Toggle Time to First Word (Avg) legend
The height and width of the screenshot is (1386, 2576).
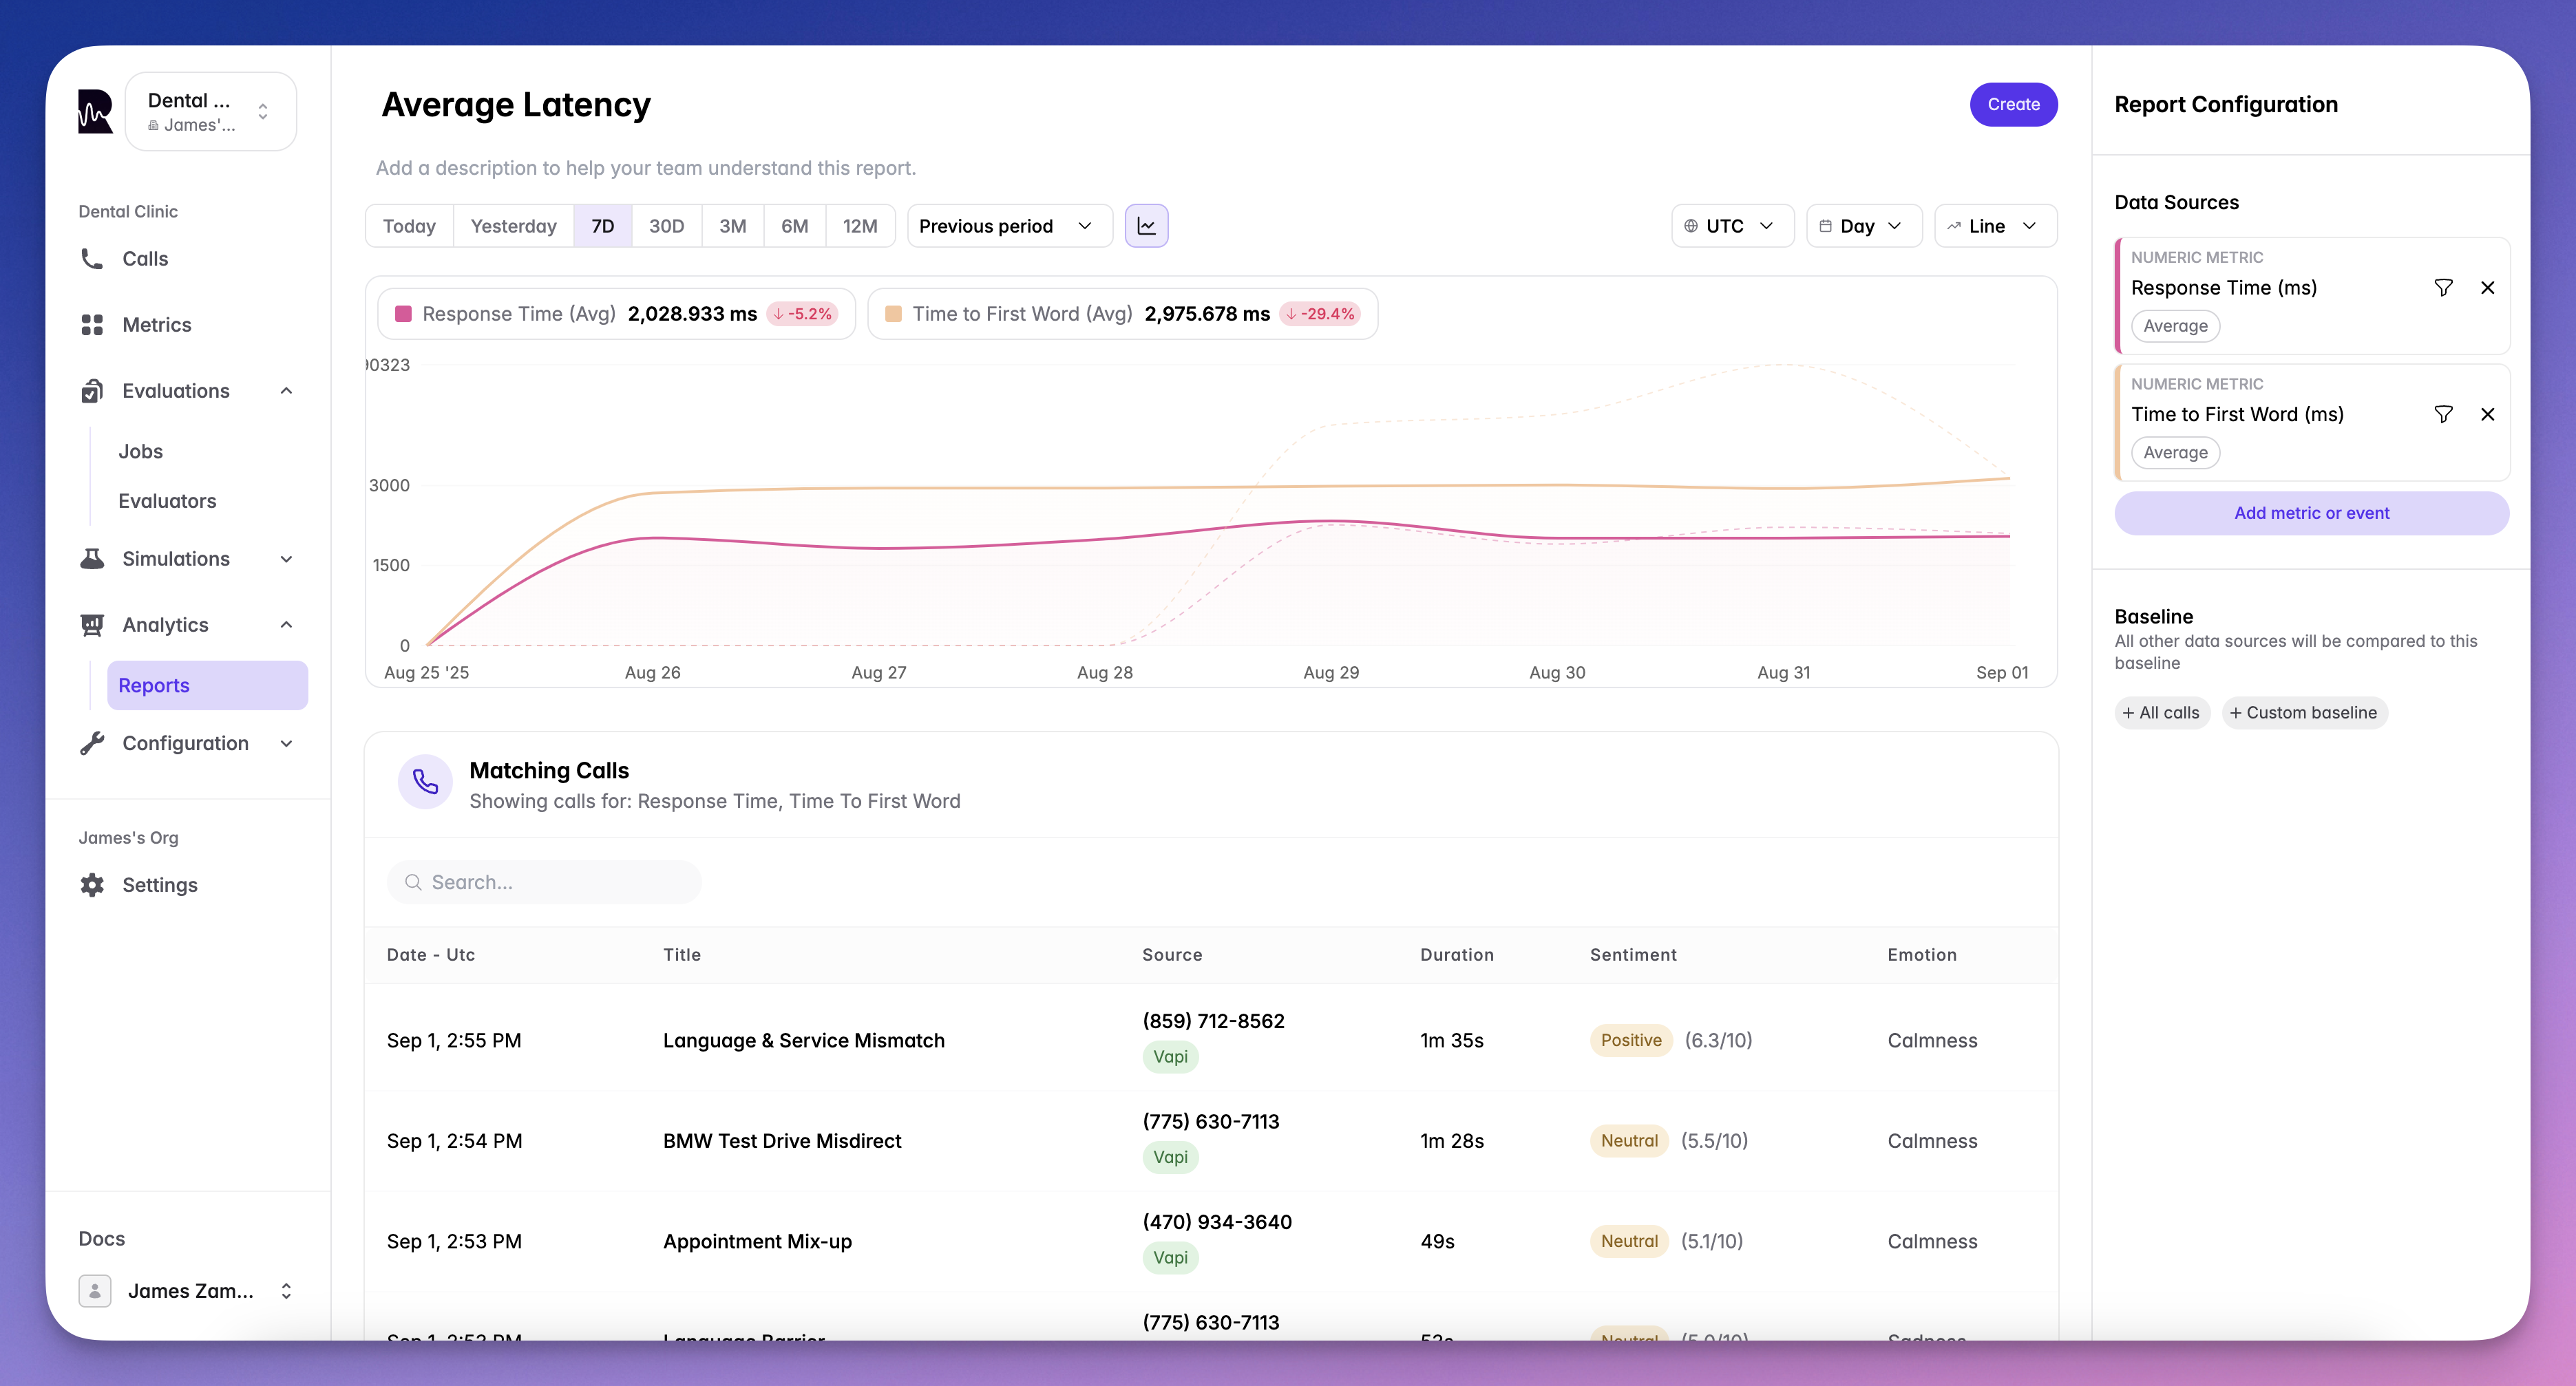[1021, 314]
